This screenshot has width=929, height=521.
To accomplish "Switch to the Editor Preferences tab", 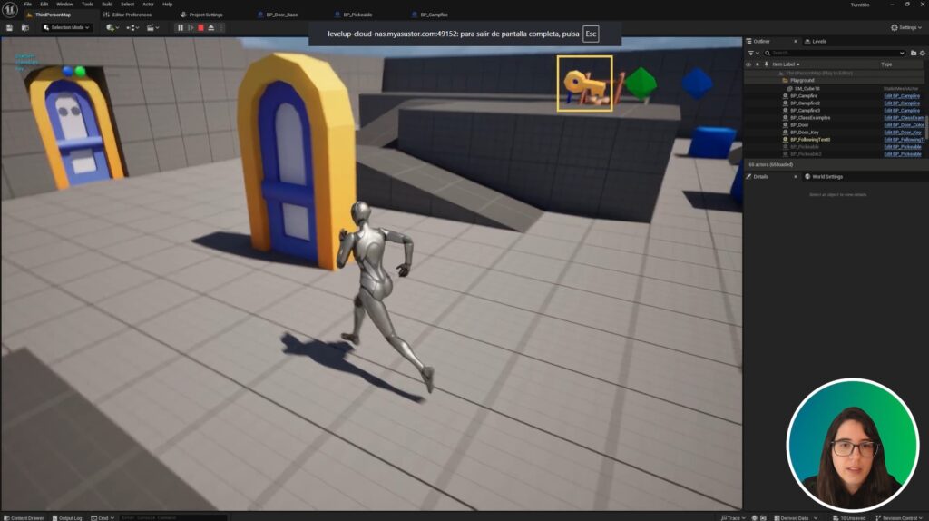I will click(x=127, y=15).
